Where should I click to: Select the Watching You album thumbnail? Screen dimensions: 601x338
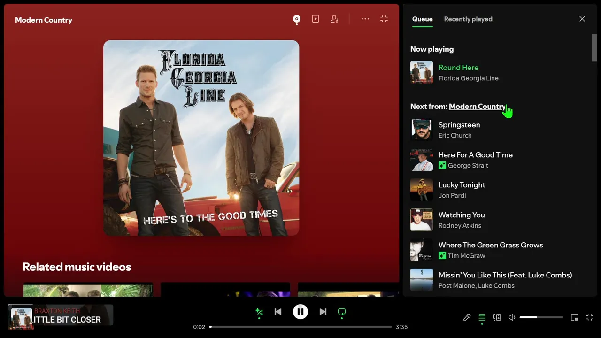(422, 220)
